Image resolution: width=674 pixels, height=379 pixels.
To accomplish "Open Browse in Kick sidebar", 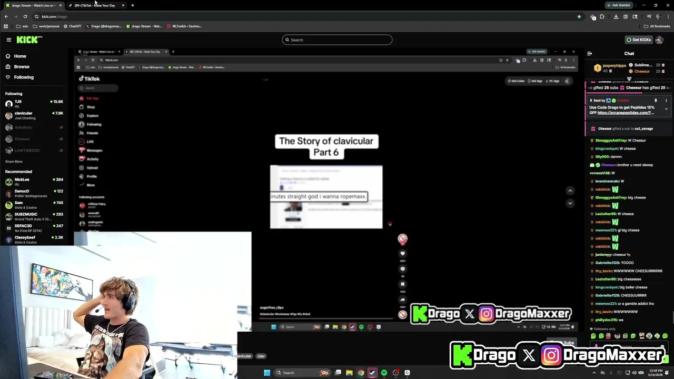I will (22, 67).
